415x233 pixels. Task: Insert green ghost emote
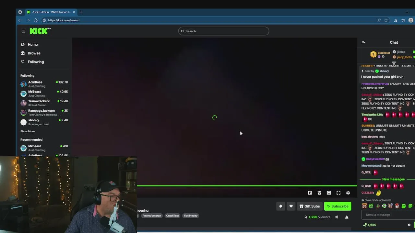click(x=404, y=206)
